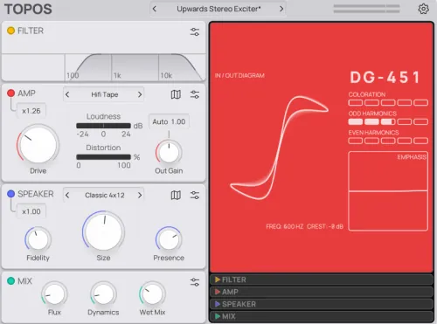Open FILTER section advanced sliders icon
Viewport: 437px width, 324px height.
pos(195,31)
